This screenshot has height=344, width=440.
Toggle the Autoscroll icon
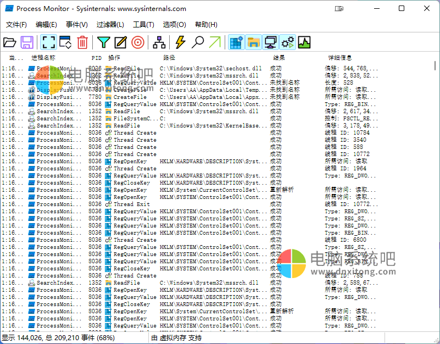click(65, 42)
